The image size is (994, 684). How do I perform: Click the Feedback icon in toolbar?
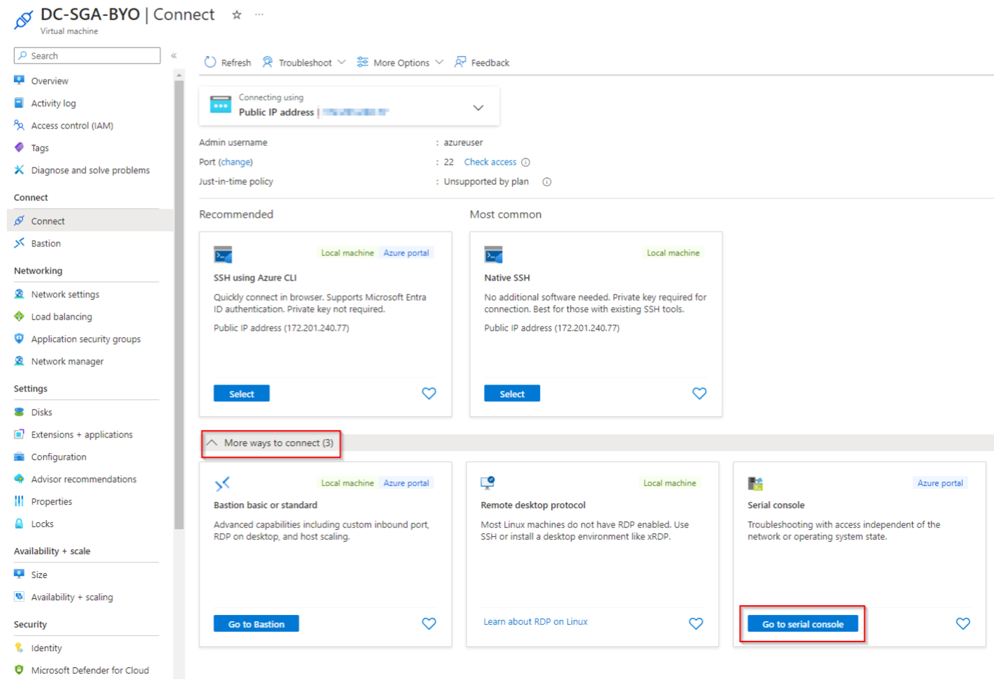point(460,62)
